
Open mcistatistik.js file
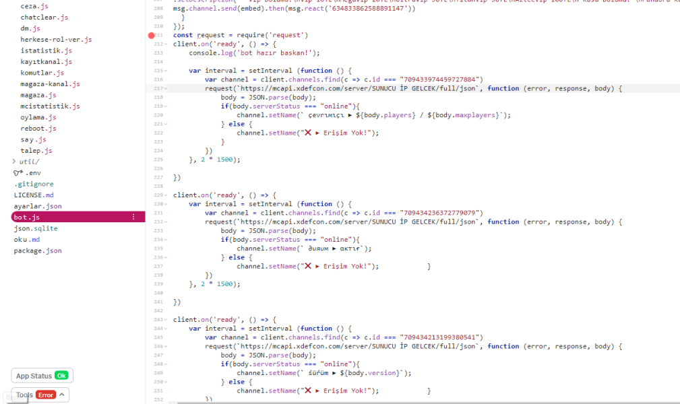pos(50,106)
